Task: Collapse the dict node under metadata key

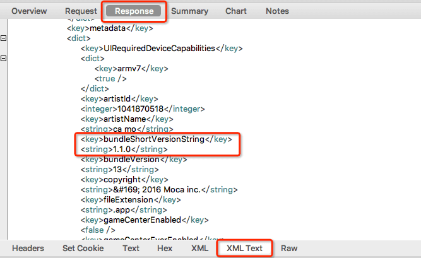Action: point(4,38)
